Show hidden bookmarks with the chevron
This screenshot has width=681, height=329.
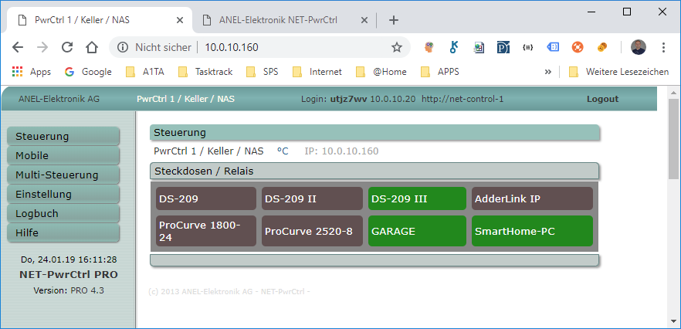[x=547, y=72]
